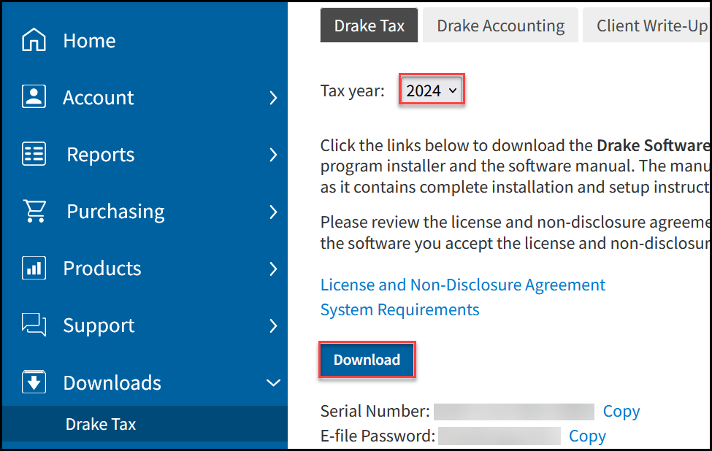Expand the Account menu chevron
The width and height of the screenshot is (712, 451).
(x=273, y=98)
